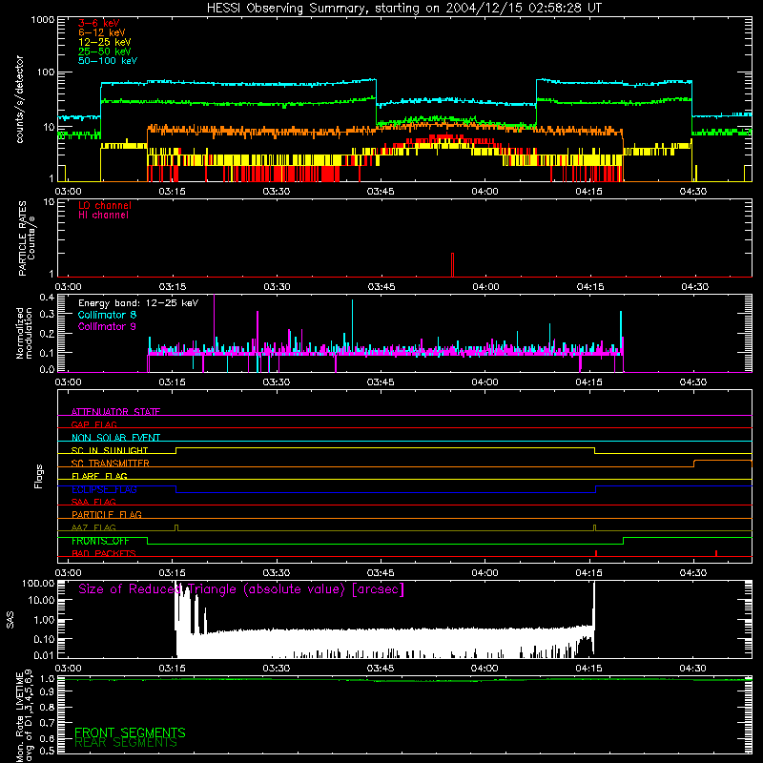
Task: Select the 25-50 keV legend label
Action: (x=104, y=52)
